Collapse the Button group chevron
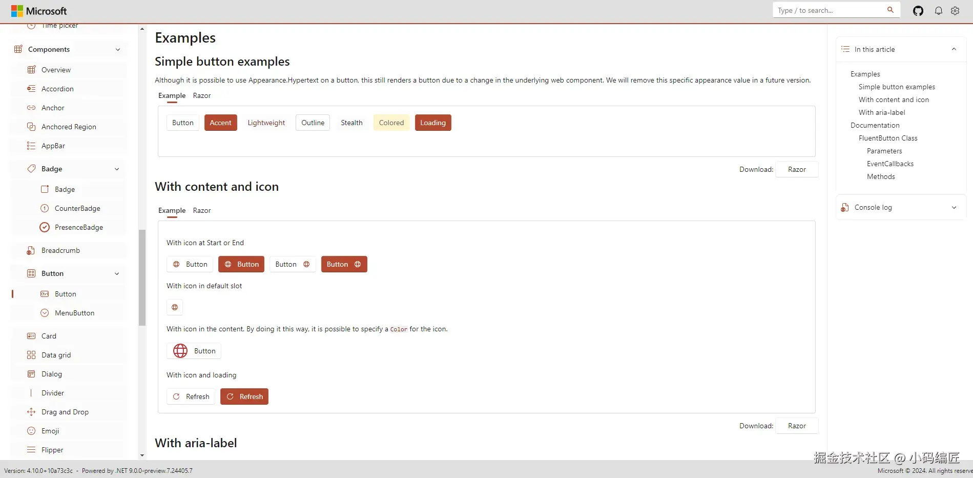This screenshot has width=973, height=478. tap(117, 274)
